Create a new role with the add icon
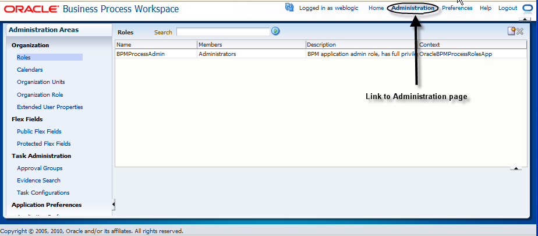Viewport: 538px width, 236px height. click(x=512, y=31)
